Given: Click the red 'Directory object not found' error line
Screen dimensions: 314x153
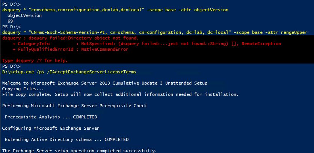Looking at the screenshot, I should pyautogui.click(x=70, y=38).
